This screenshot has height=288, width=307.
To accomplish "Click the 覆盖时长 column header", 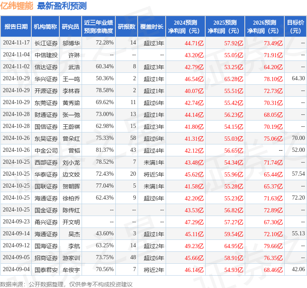I will [x=152, y=27].
